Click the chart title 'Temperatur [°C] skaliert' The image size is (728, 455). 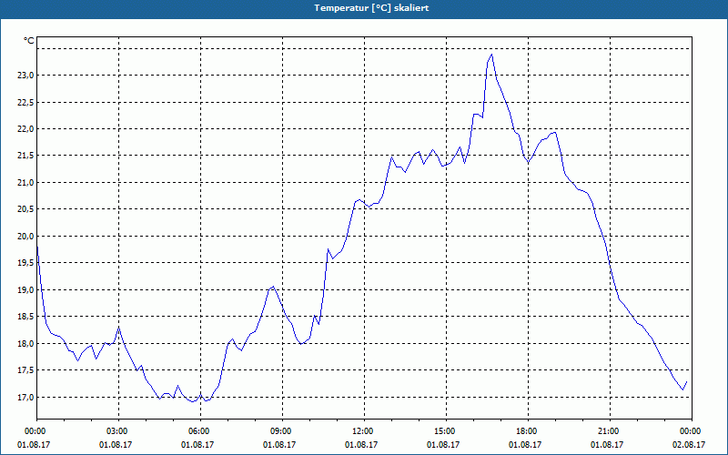pyautogui.click(x=371, y=8)
